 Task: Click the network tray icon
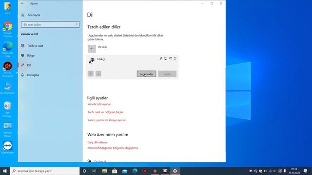point(270,171)
